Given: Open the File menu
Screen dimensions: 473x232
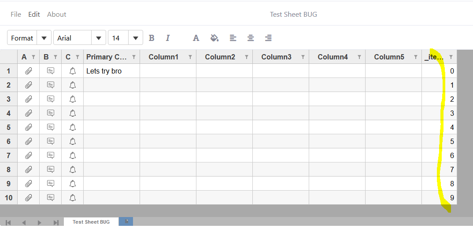Looking at the screenshot, I should tap(16, 14).
